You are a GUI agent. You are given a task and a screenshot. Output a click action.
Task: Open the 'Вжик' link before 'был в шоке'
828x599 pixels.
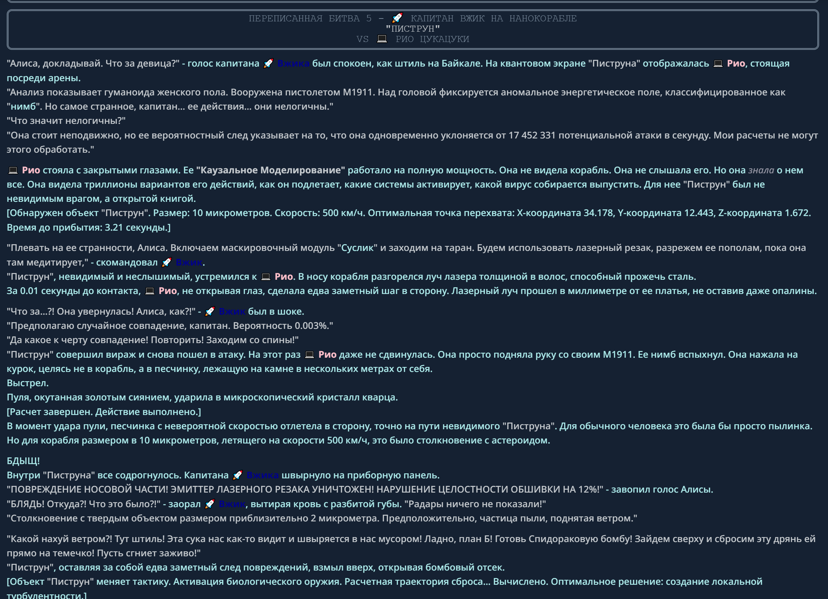(232, 311)
